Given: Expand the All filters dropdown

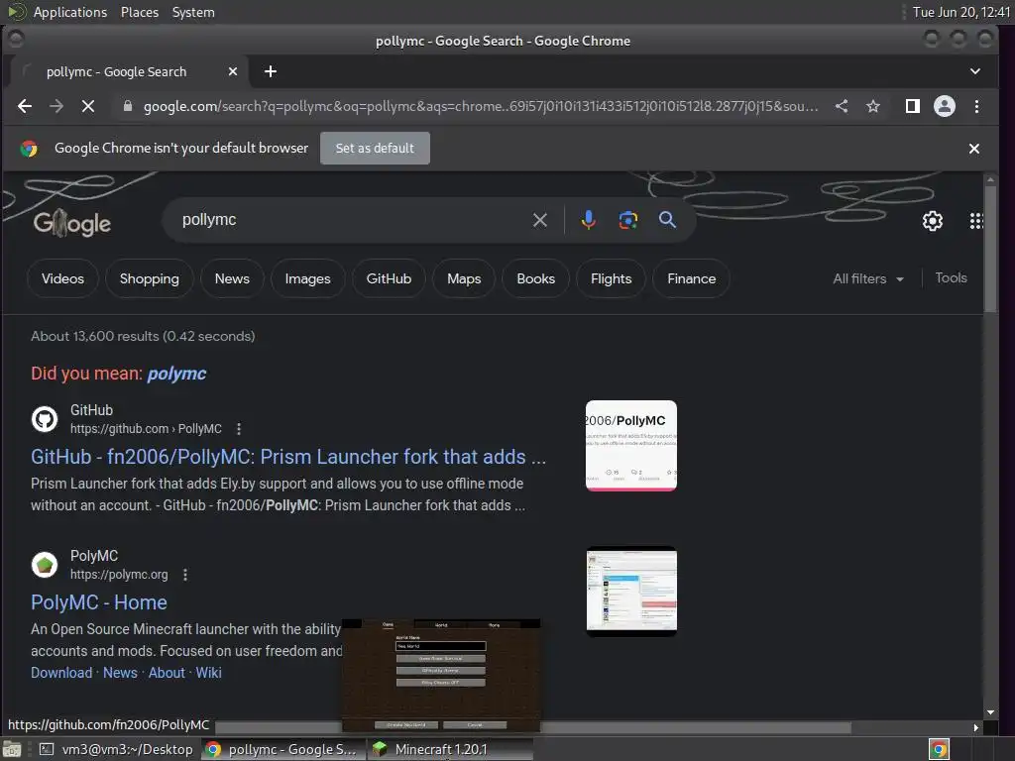Looking at the screenshot, I should 868,278.
